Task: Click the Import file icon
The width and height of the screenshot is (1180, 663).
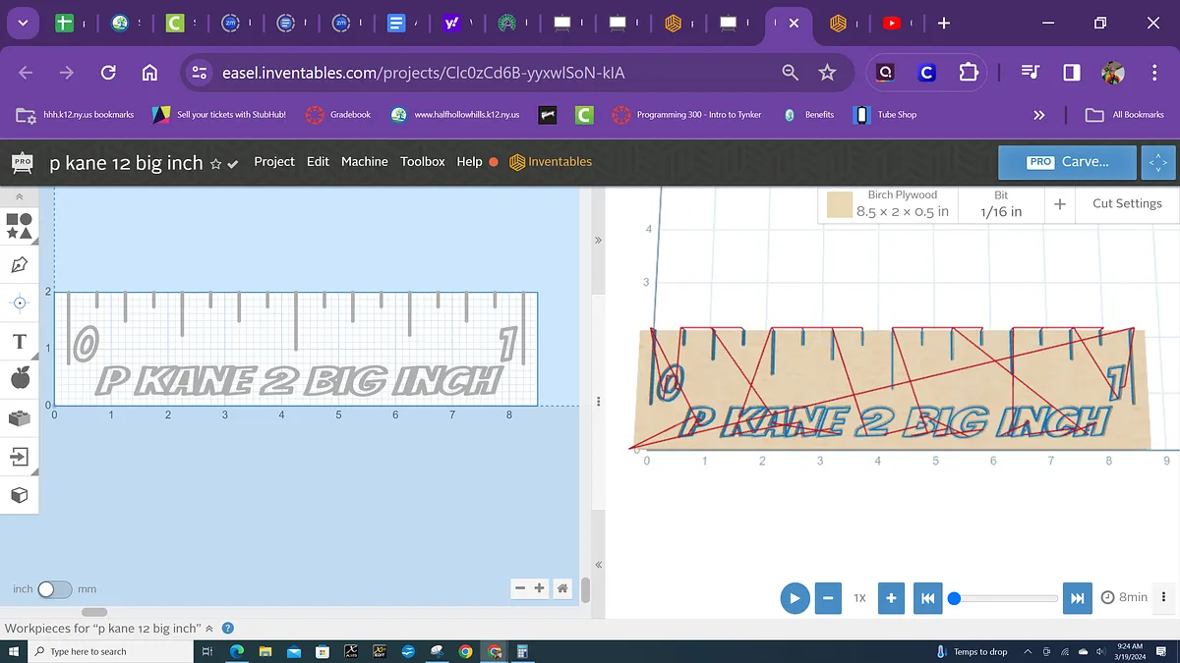Action: click(x=19, y=456)
